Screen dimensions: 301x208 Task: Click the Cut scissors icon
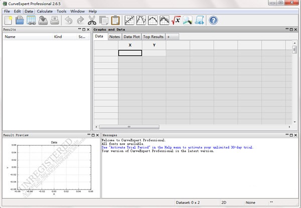92,21
